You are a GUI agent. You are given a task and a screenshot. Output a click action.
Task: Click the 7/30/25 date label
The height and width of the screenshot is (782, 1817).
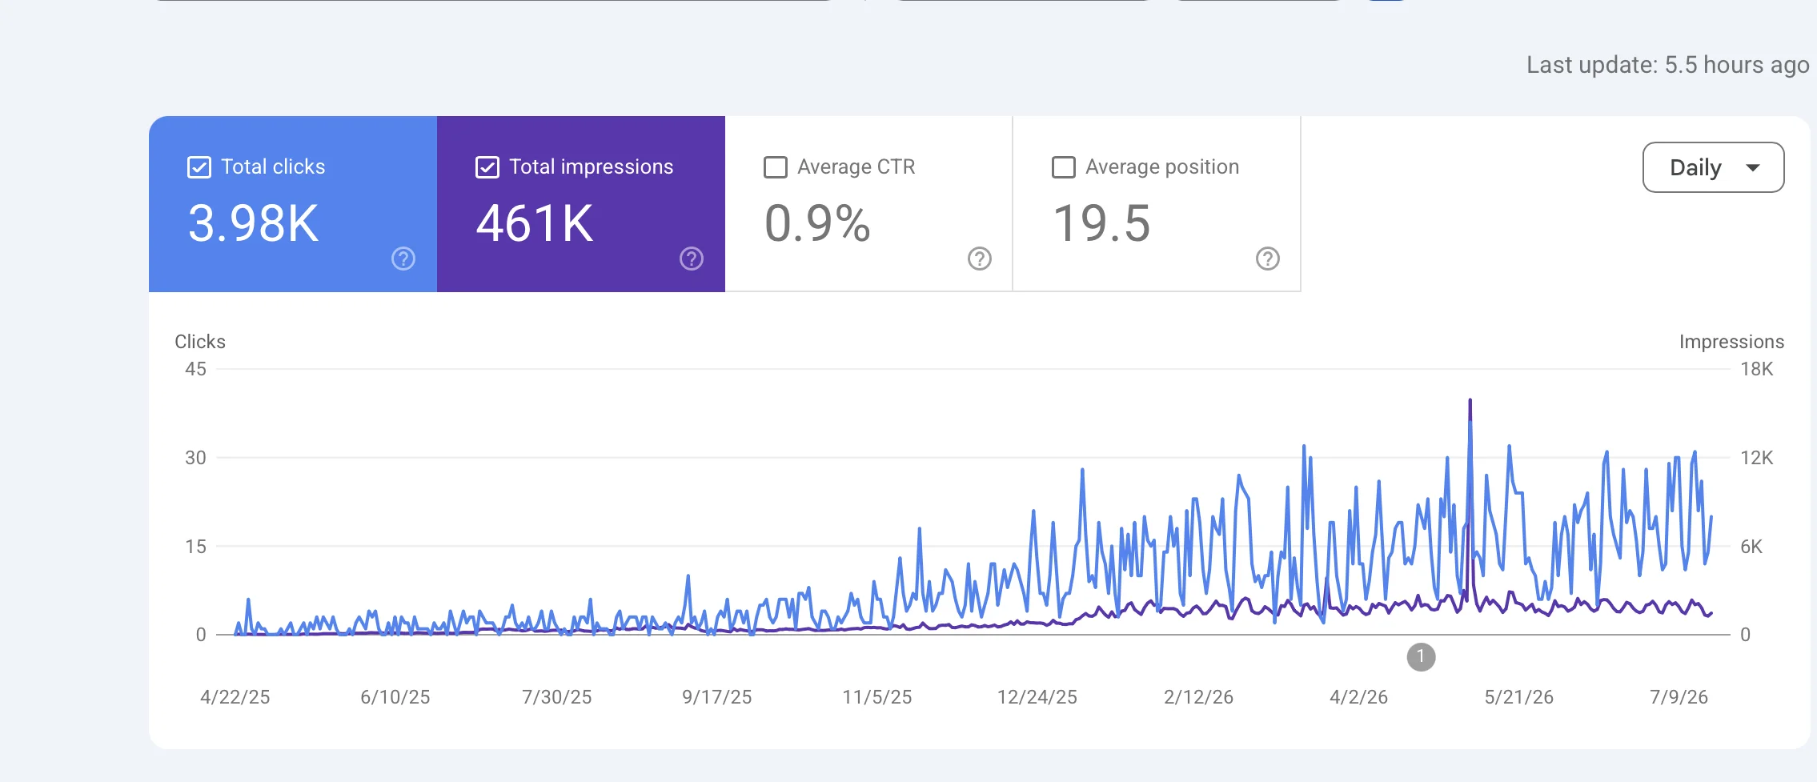tap(557, 697)
